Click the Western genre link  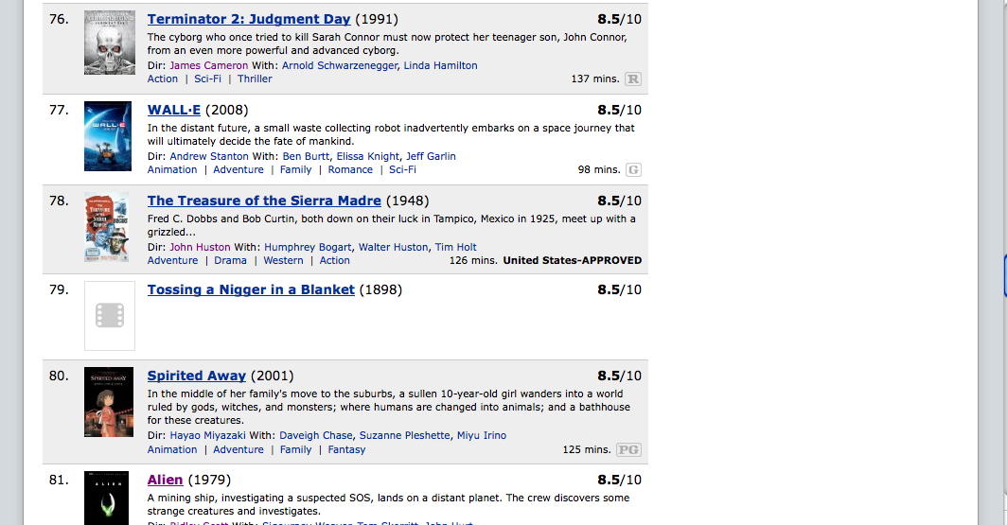pyautogui.click(x=283, y=261)
